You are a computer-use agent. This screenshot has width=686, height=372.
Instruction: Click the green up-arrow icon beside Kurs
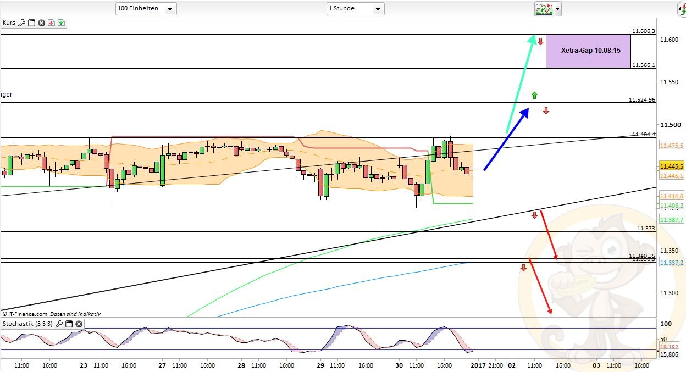coord(60,23)
